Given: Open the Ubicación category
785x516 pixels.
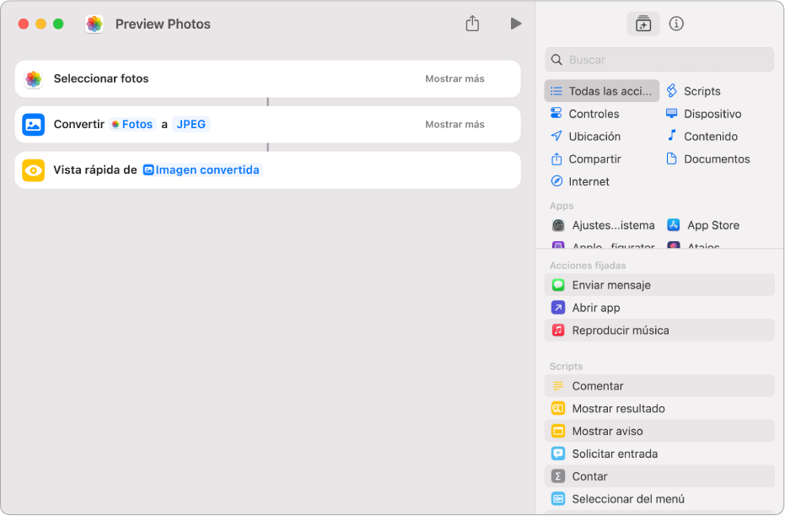Looking at the screenshot, I should [x=585, y=136].
